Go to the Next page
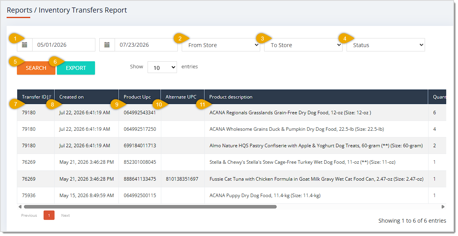Viewport: 458px width, 236px height. [x=66, y=216]
